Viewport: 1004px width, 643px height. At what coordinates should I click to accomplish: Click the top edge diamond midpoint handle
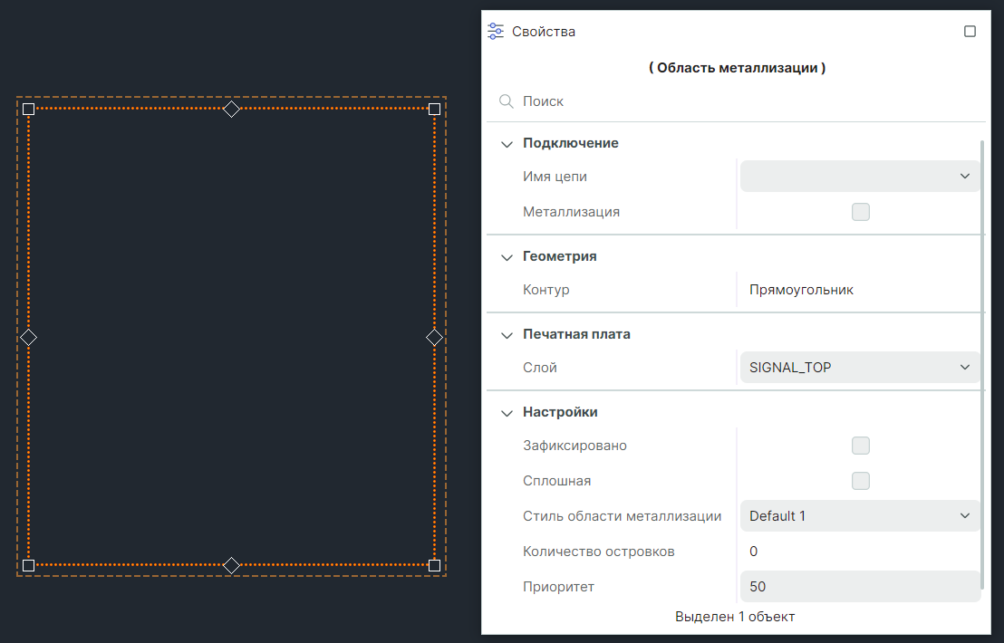coord(231,109)
